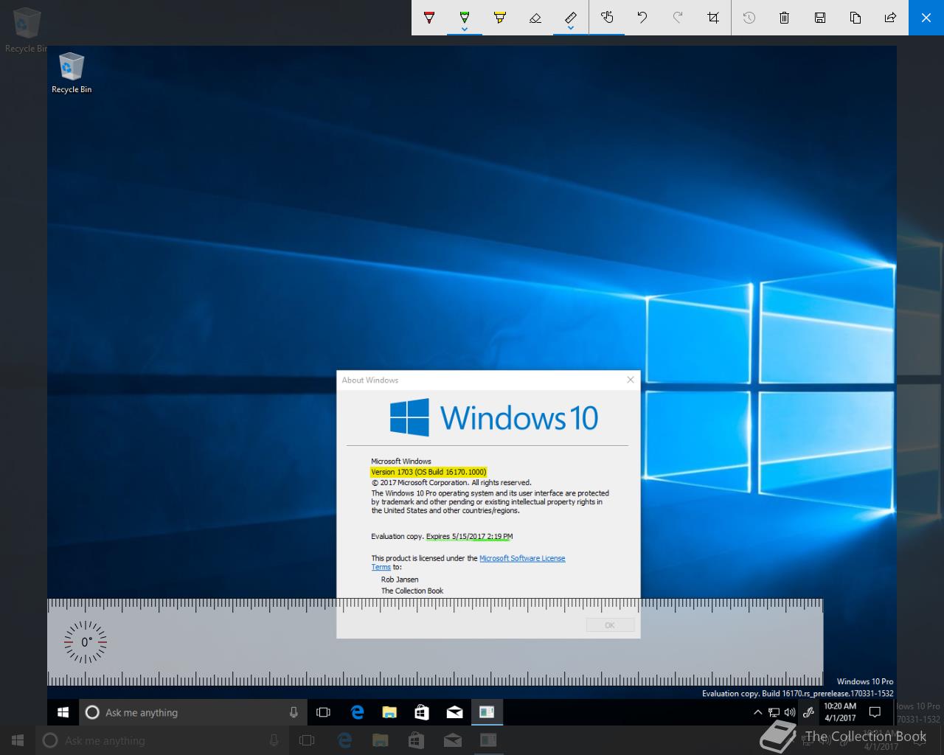Viewport: 944px width, 755px height.
Task: Click the redo arrow icon
Action: 678,17
